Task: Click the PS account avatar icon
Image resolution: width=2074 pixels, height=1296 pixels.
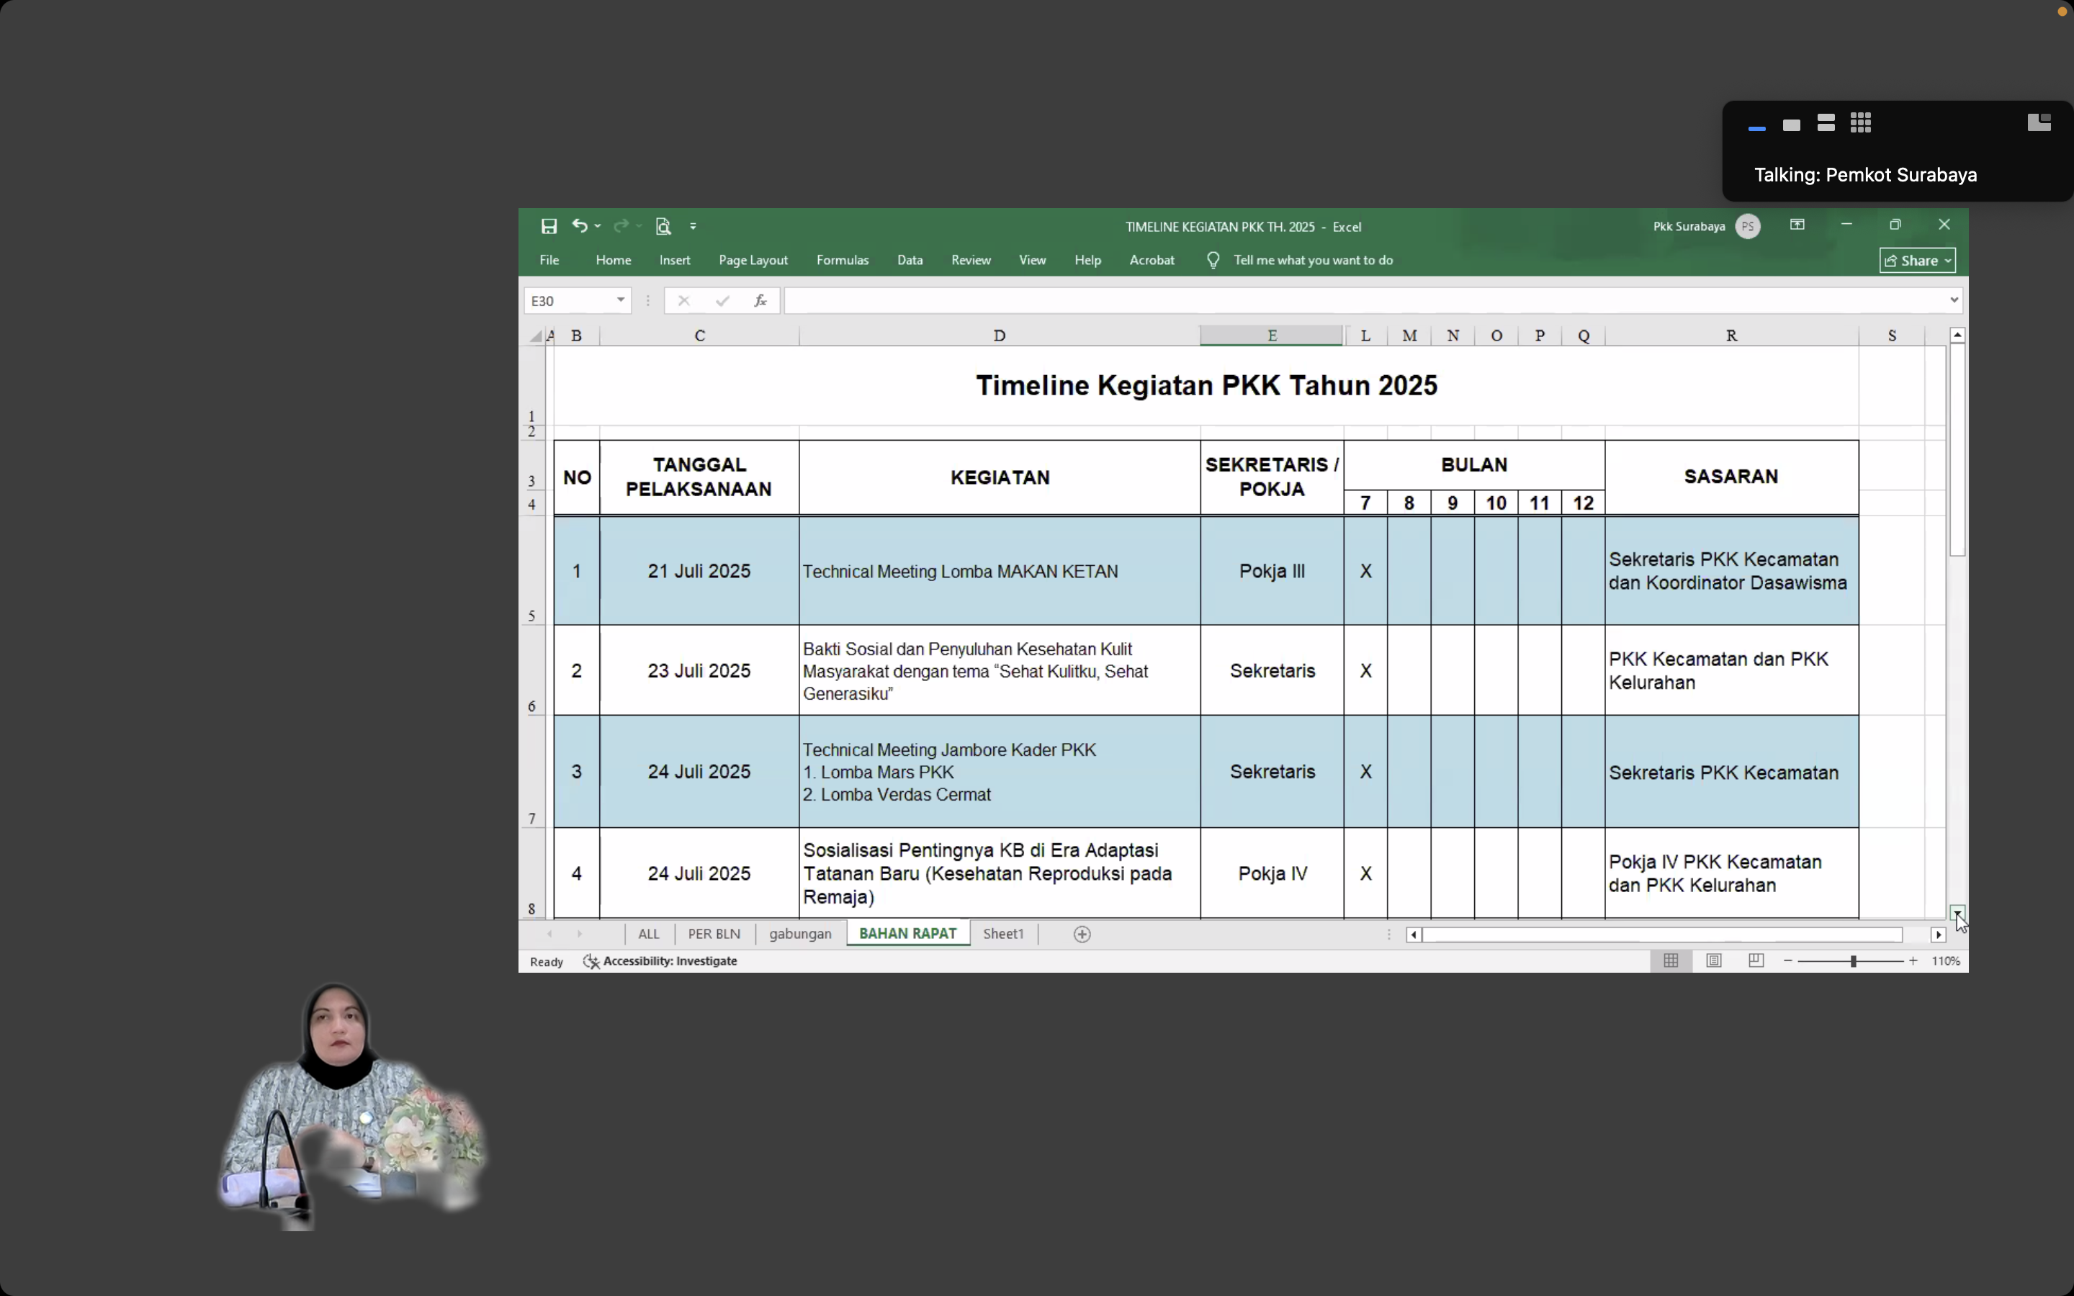Action: click(1748, 226)
